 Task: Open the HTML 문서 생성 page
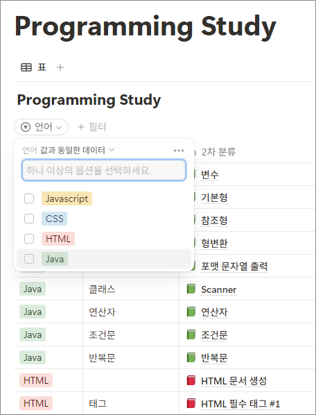click(234, 381)
